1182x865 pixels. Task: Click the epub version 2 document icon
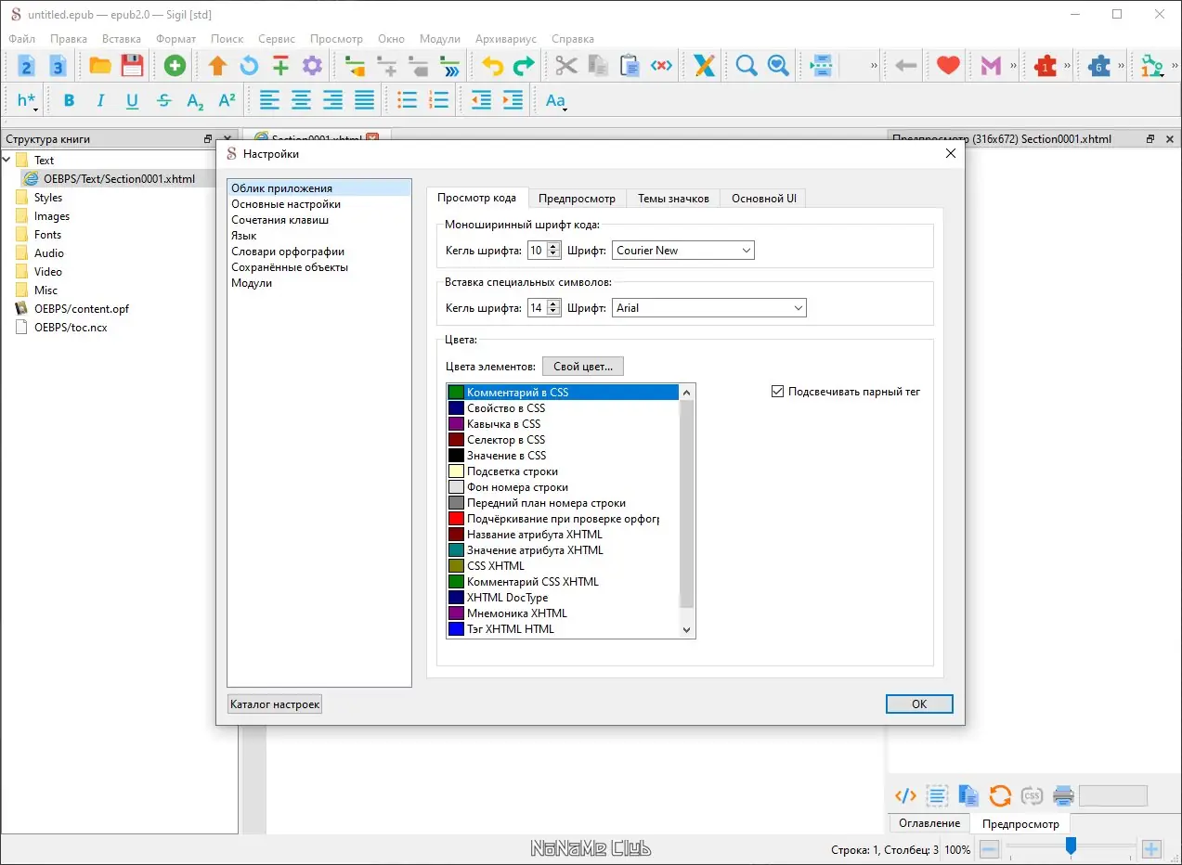[27, 66]
